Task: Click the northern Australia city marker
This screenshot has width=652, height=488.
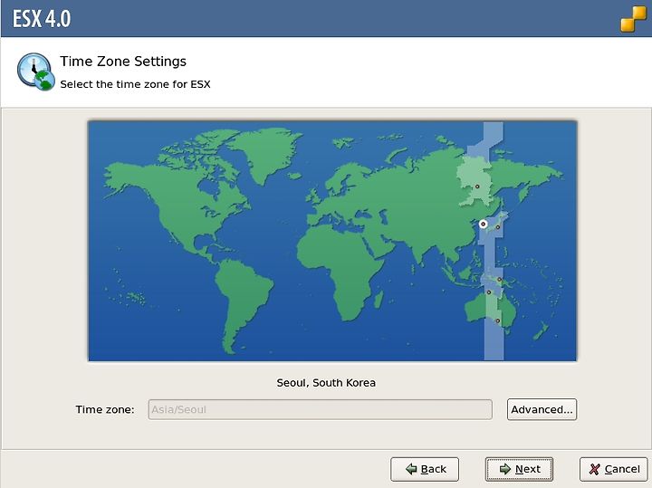Action: pos(489,292)
